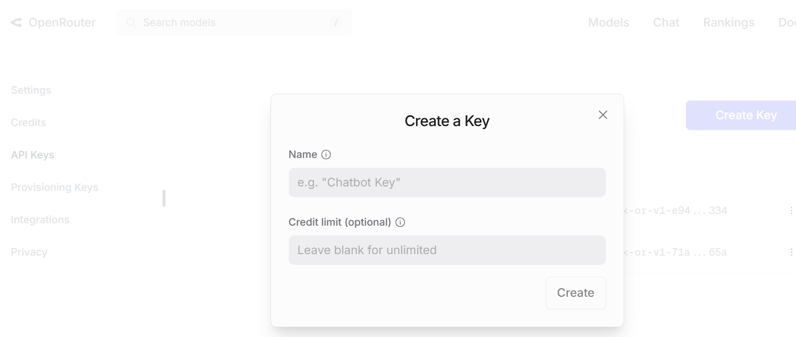Click the Credit limit info icon
The image size is (796, 337).
tap(400, 222)
